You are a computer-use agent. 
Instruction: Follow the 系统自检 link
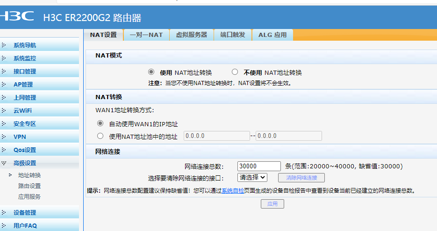pyautogui.click(x=233, y=190)
